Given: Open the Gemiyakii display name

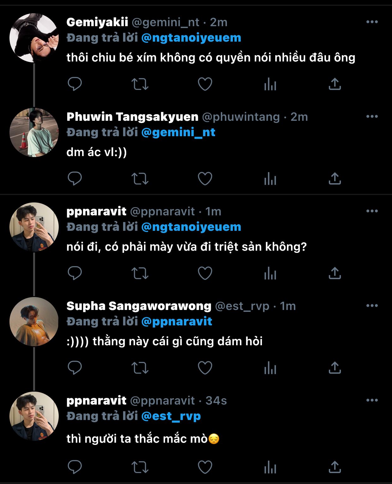Looking at the screenshot, I should tap(97, 22).
